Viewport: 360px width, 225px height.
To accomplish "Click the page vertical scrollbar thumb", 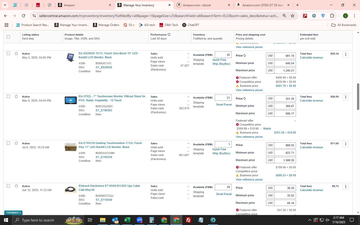I will [358, 96].
